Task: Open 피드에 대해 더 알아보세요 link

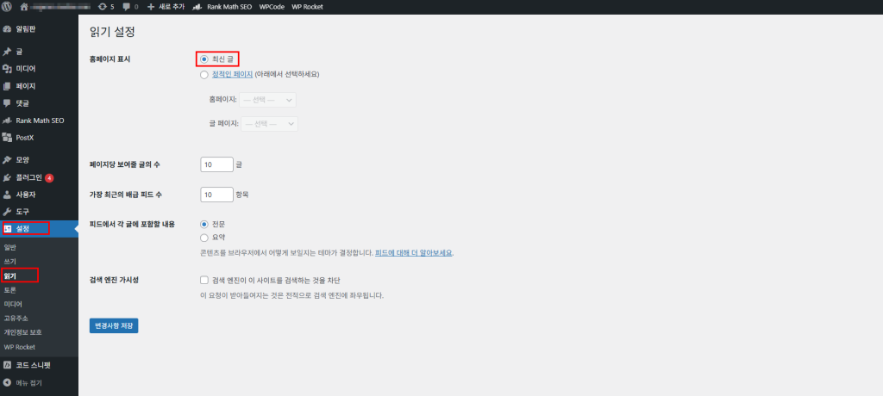Action: click(414, 253)
